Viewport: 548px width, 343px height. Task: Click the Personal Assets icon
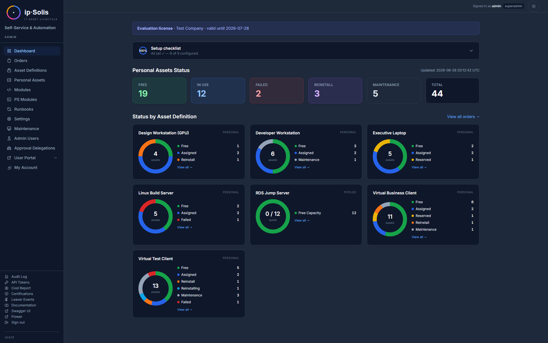9,80
